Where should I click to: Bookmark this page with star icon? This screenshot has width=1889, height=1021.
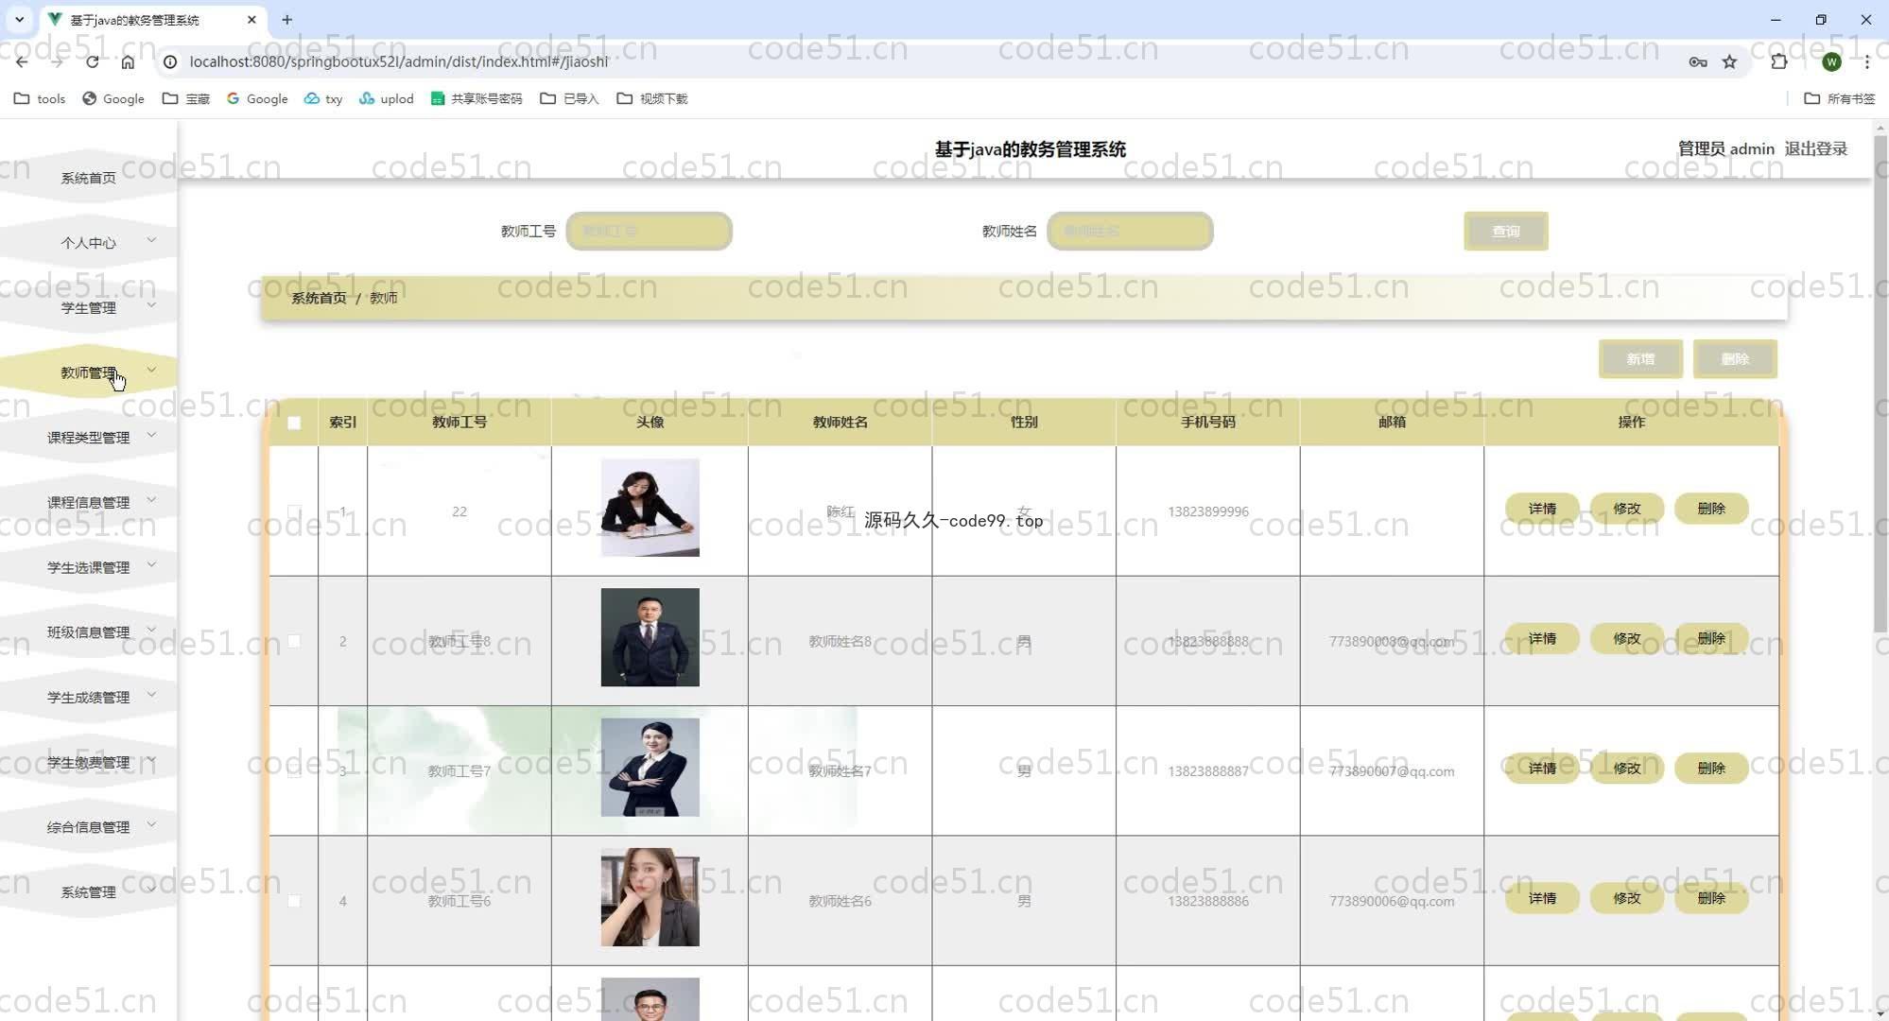click(x=1729, y=61)
